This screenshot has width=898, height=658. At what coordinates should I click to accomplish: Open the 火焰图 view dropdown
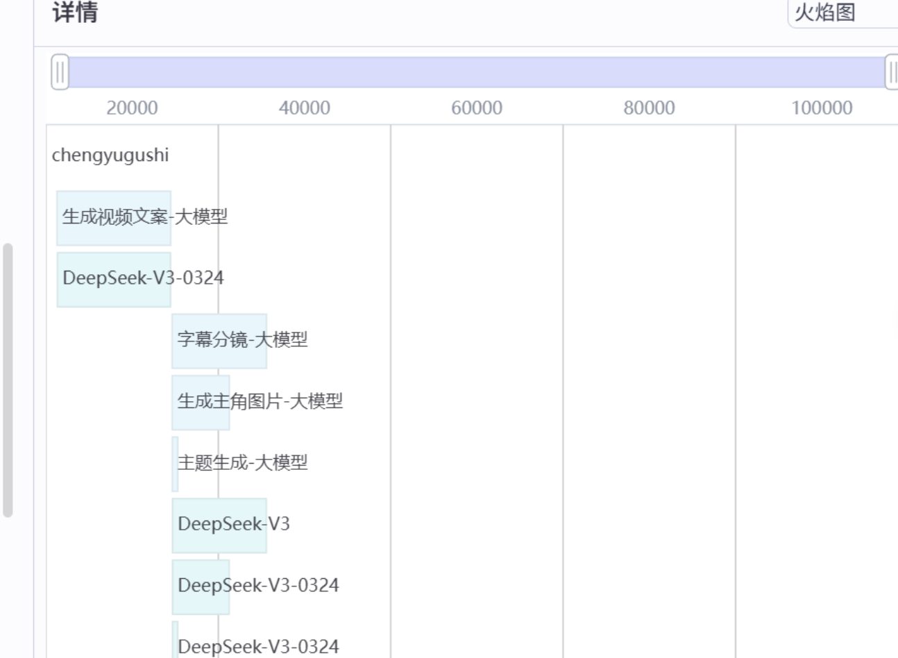tap(842, 12)
